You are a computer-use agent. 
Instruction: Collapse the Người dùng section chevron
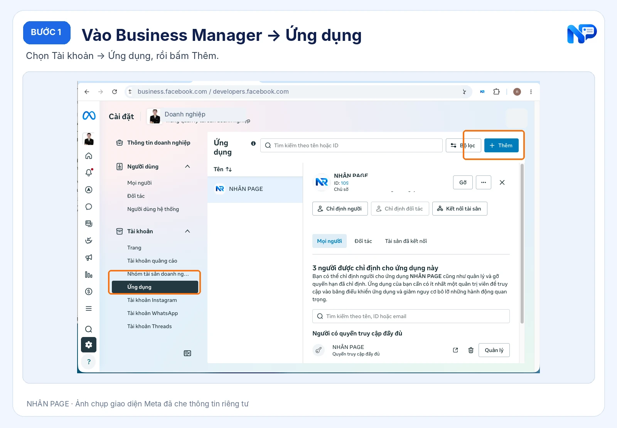click(187, 167)
